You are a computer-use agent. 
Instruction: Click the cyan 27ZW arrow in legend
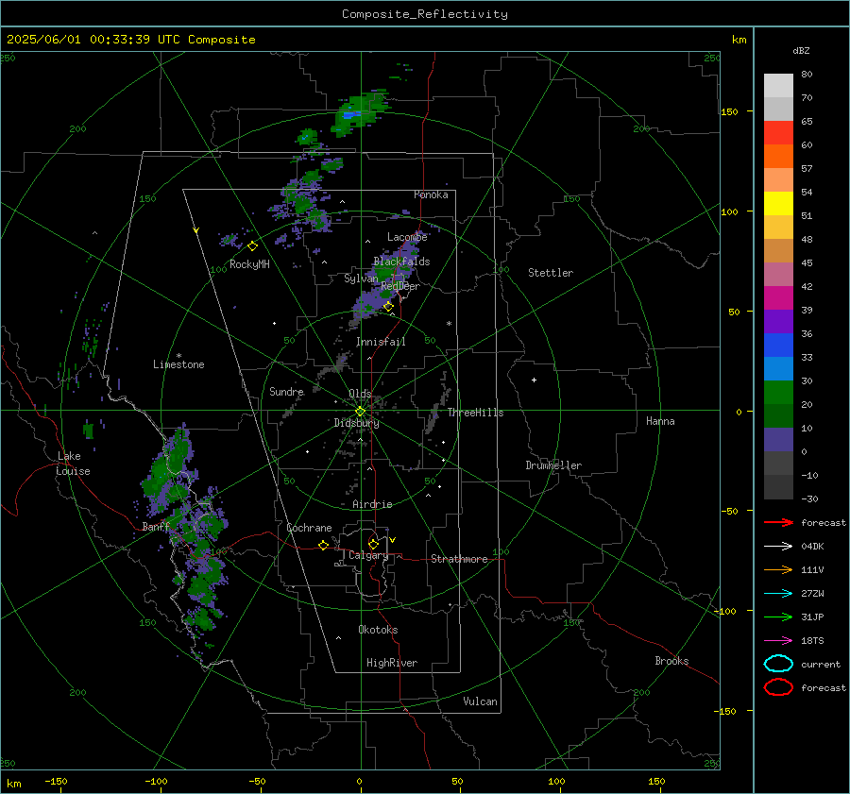click(x=778, y=594)
